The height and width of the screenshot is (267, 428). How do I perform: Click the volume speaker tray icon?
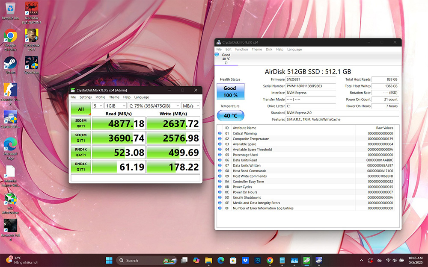[x=395, y=261]
